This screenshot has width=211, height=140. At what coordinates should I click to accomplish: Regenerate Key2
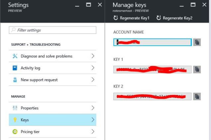pos(174,18)
